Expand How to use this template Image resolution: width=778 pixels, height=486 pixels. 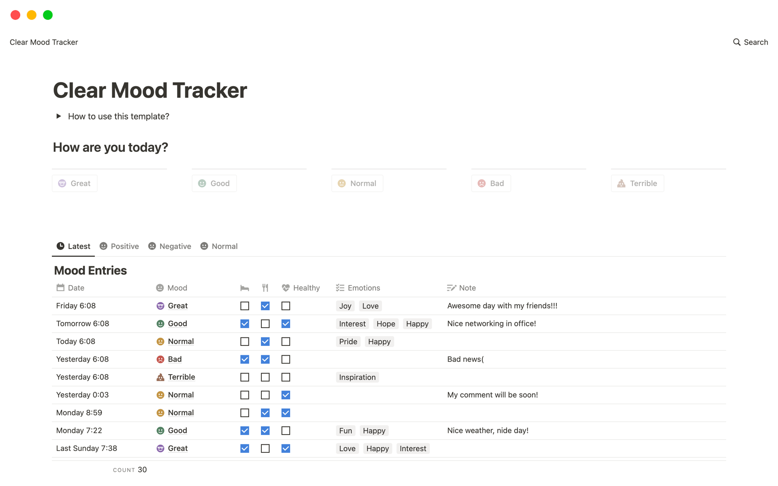59,116
